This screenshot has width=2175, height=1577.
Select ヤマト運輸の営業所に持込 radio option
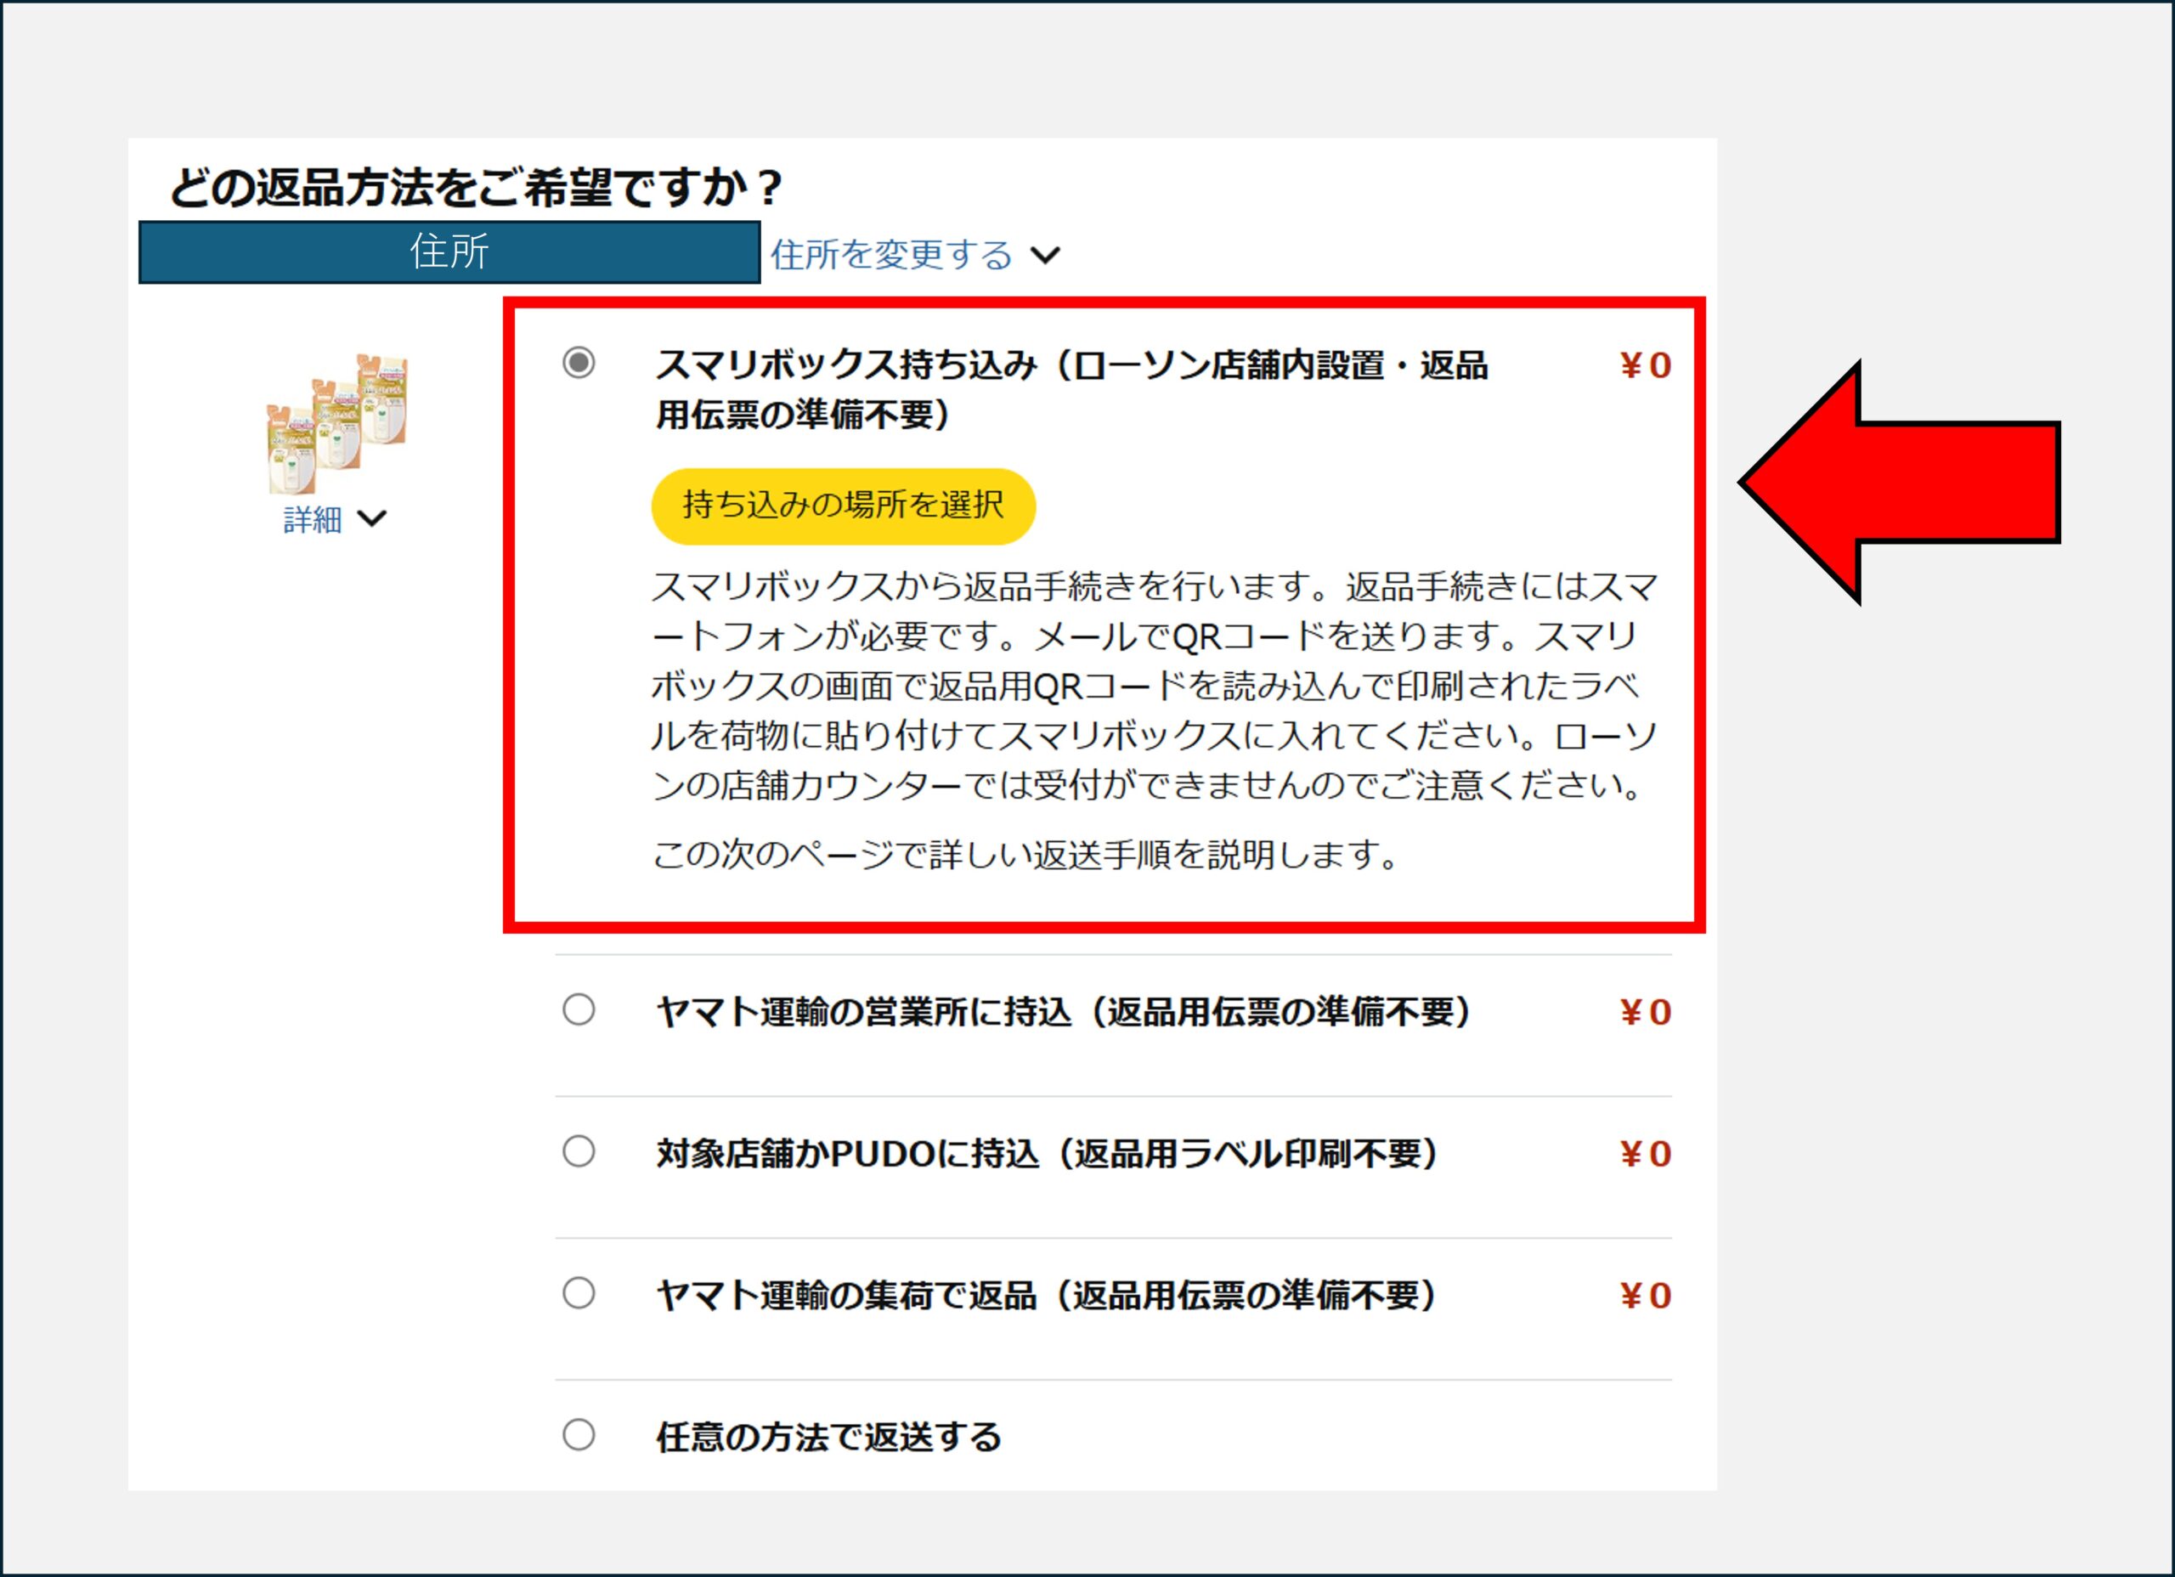click(579, 1009)
